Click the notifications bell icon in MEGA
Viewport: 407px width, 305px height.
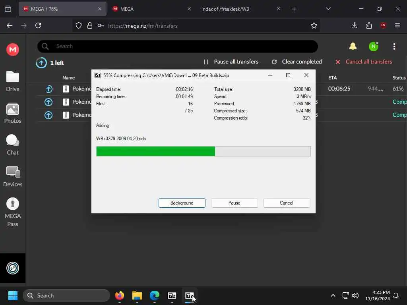tap(353, 46)
